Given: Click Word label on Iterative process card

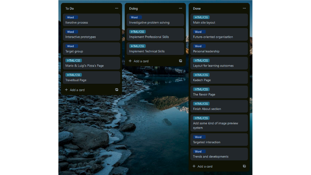Looking at the screenshot, I should (72, 17).
